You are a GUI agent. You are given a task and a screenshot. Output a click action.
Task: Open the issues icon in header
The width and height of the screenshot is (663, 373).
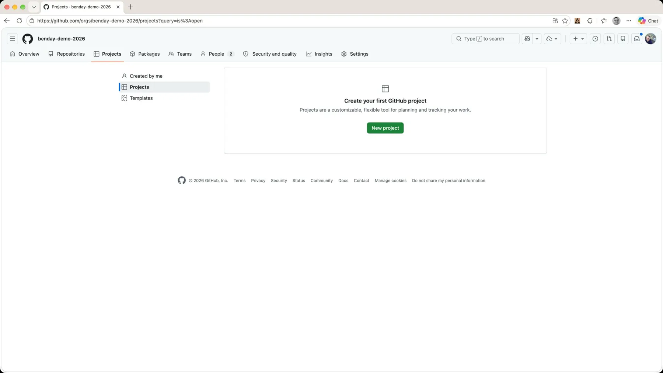(595, 39)
